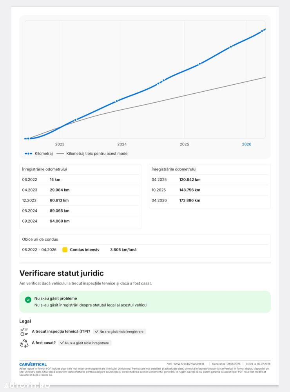Click the 'Nu s-au găsit probleme' banner
Image resolution: width=290 pixels, height=392 pixels.
click(x=145, y=302)
